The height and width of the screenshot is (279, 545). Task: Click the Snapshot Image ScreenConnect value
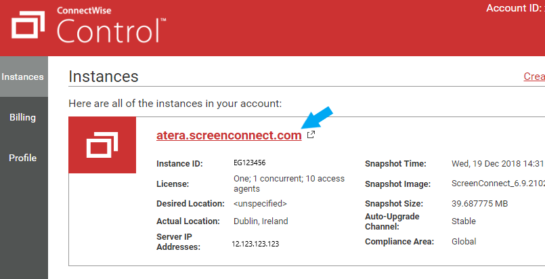(x=498, y=184)
